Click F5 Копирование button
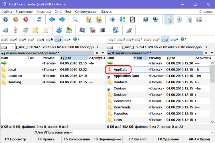Viewport: 215px width, 143px height. coord(77,139)
